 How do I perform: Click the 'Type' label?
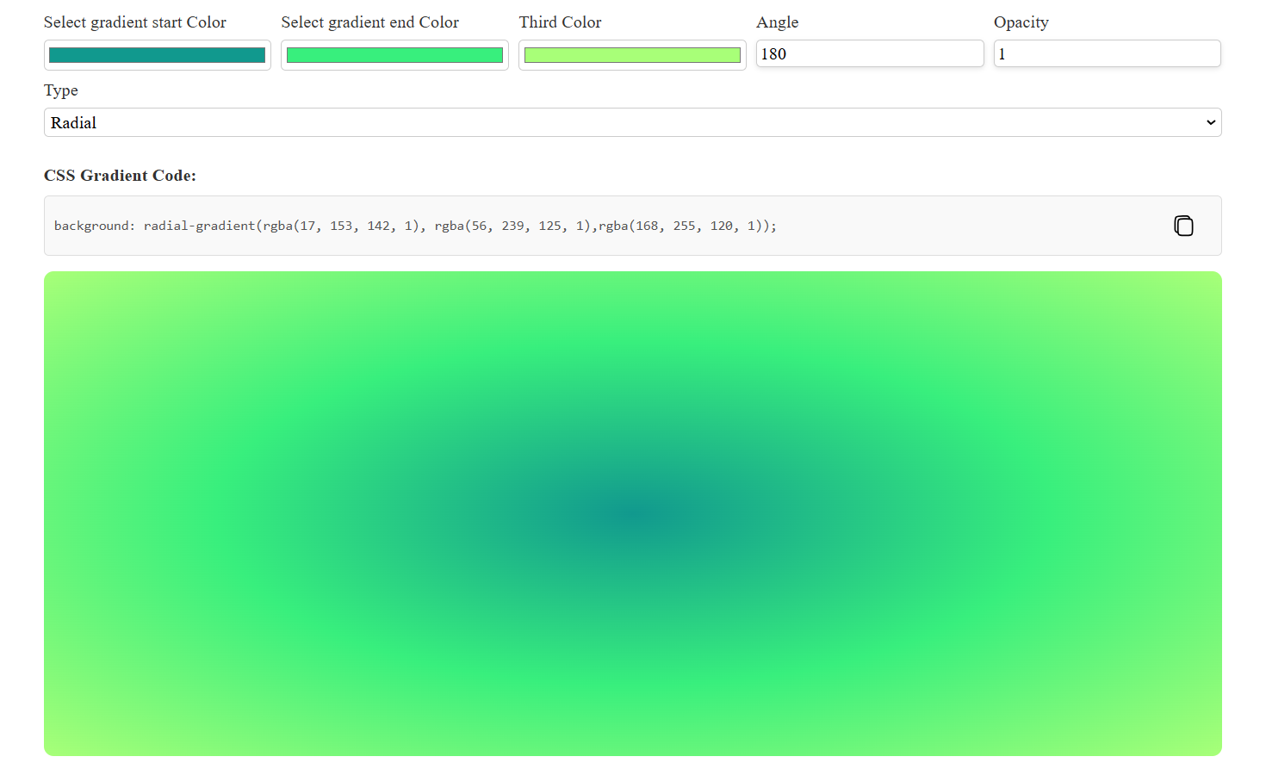click(61, 90)
